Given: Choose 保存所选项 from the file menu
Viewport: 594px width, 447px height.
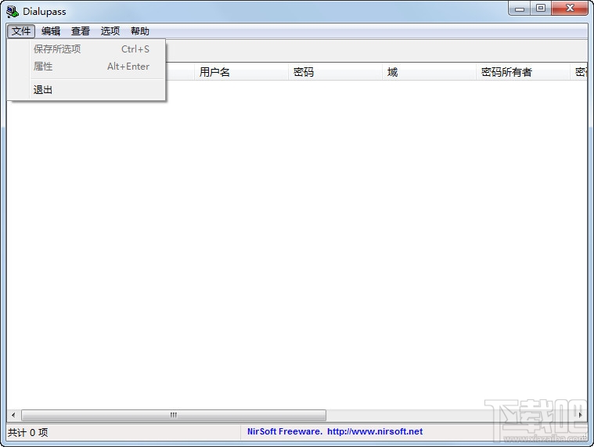Looking at the screenshot, I should click(x=86, y=49).
